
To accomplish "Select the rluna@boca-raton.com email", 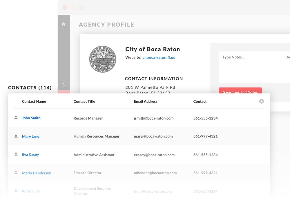I will [x=153, y=191].
